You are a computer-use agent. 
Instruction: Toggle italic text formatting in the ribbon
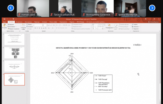[37, 28]
